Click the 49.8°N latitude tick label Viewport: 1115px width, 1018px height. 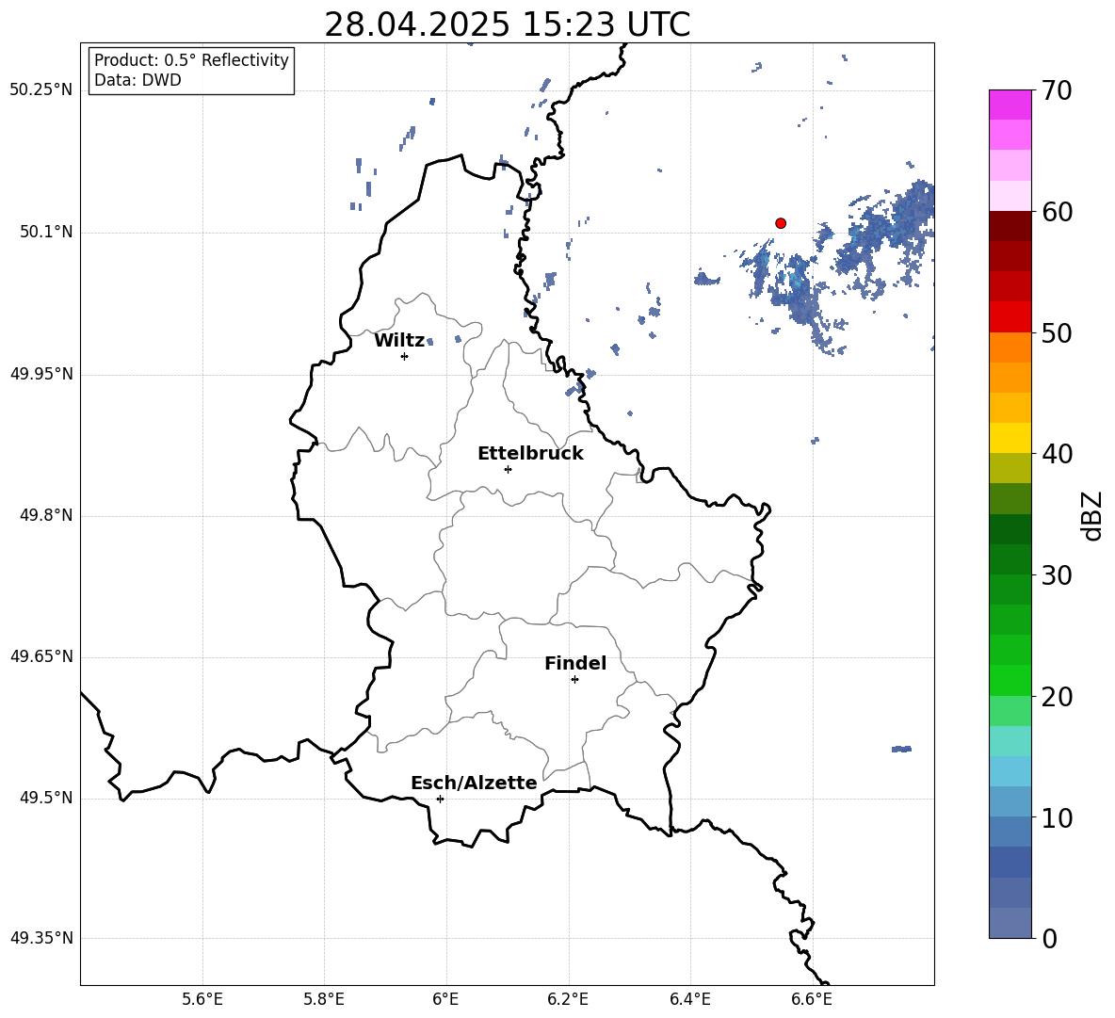click(41, 515)
